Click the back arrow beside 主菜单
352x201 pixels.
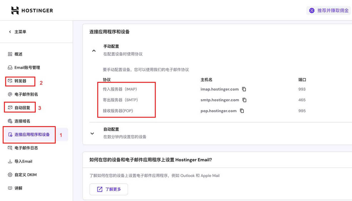[x=10, y=32]
